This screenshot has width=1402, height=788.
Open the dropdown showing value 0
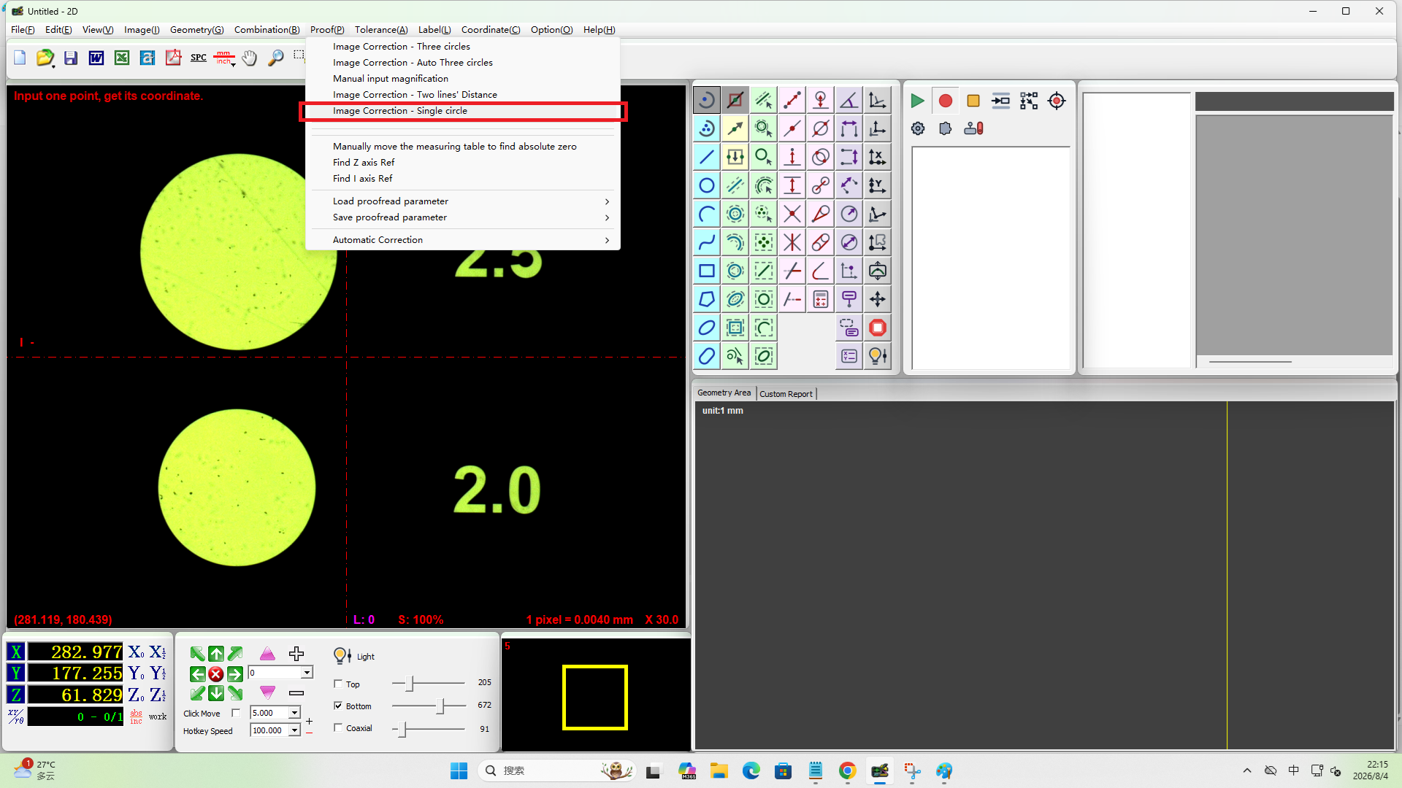click(x=307, y=673)
